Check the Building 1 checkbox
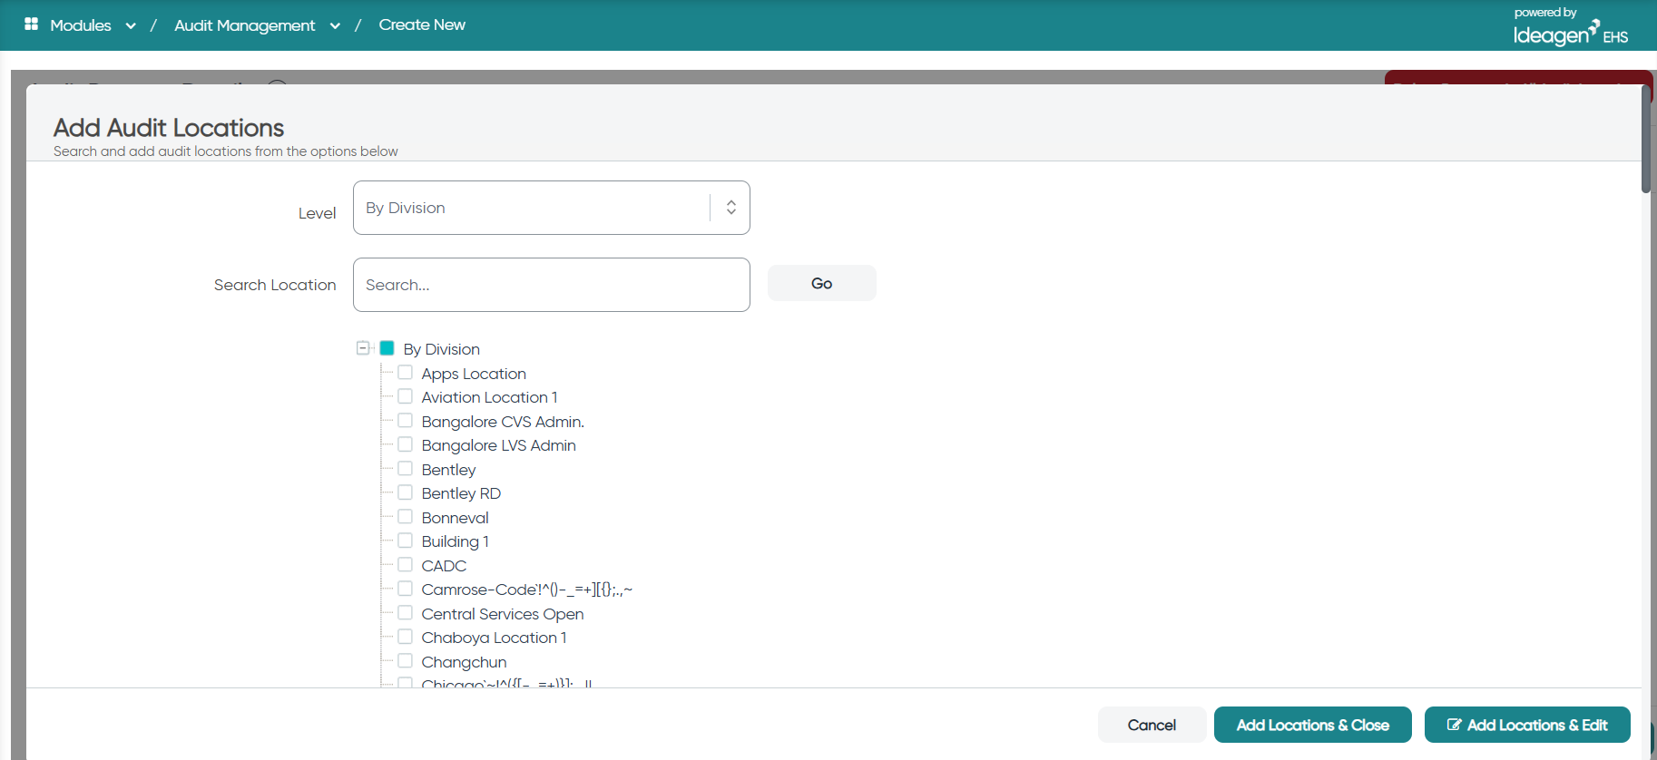The width and height of the screenshot is (1657, 760). pyautogui.click(x=405, y=541)
